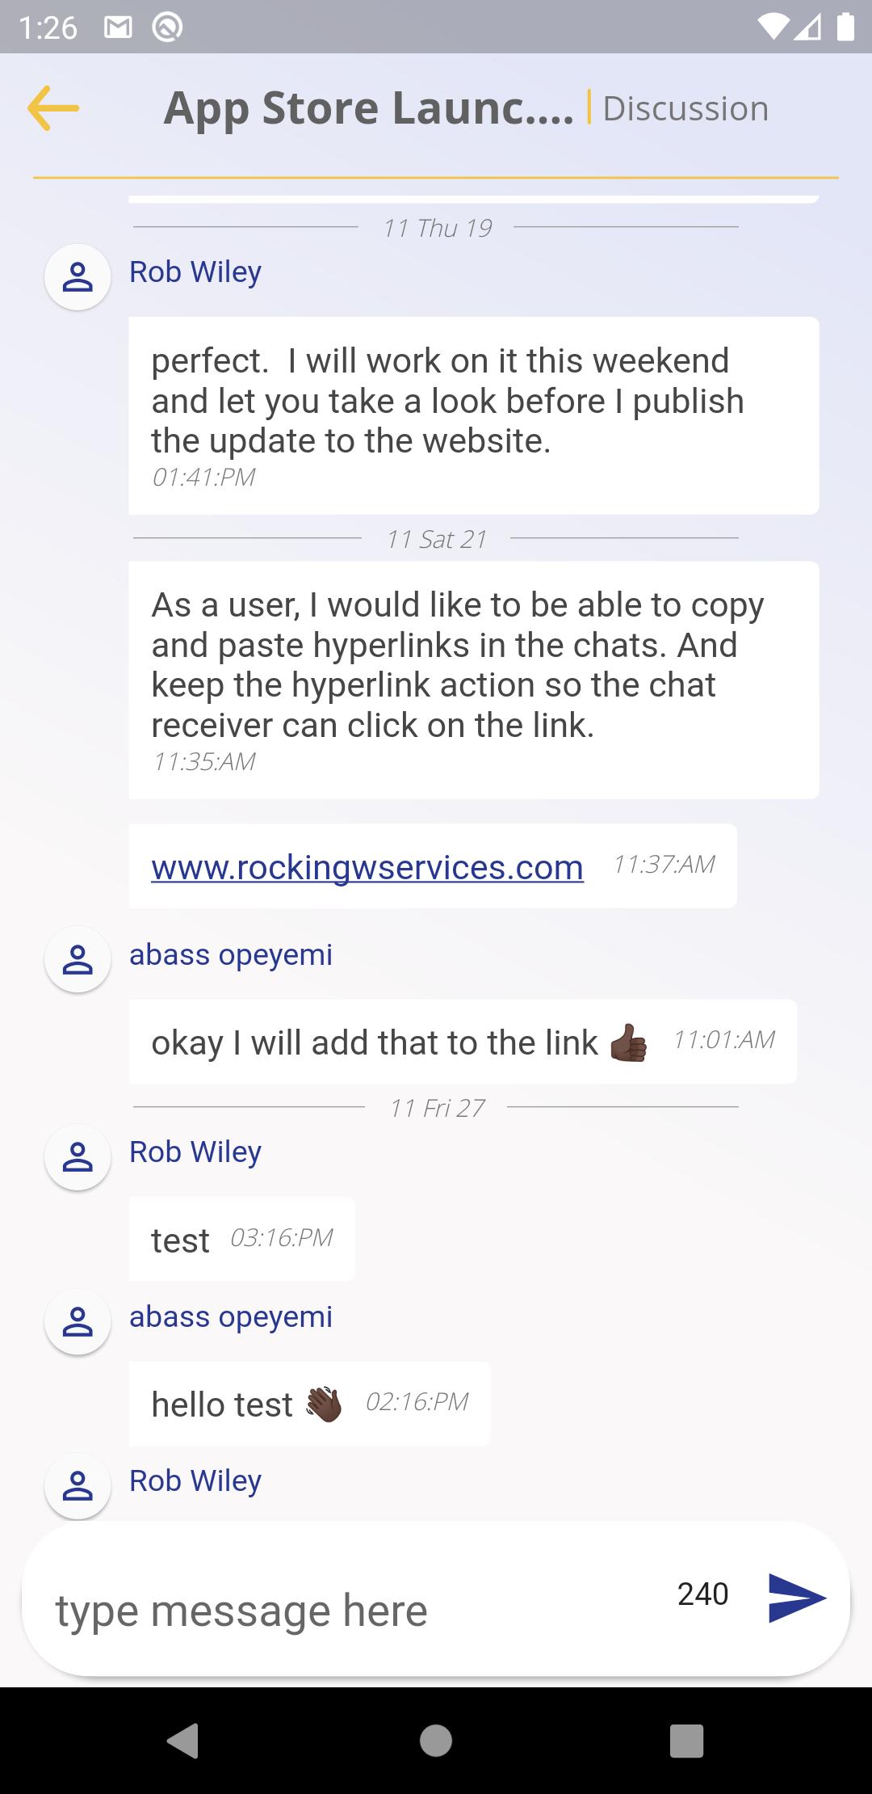Send message with the blue arrow icon
Screen dimensions: 872x1794
coord(797,1598)
